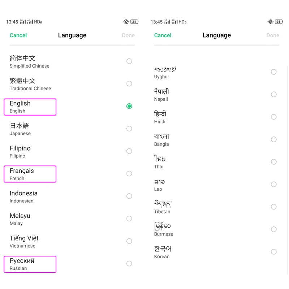Select the Russian radio button
The image size is (289, 289).
coord(129,264)
